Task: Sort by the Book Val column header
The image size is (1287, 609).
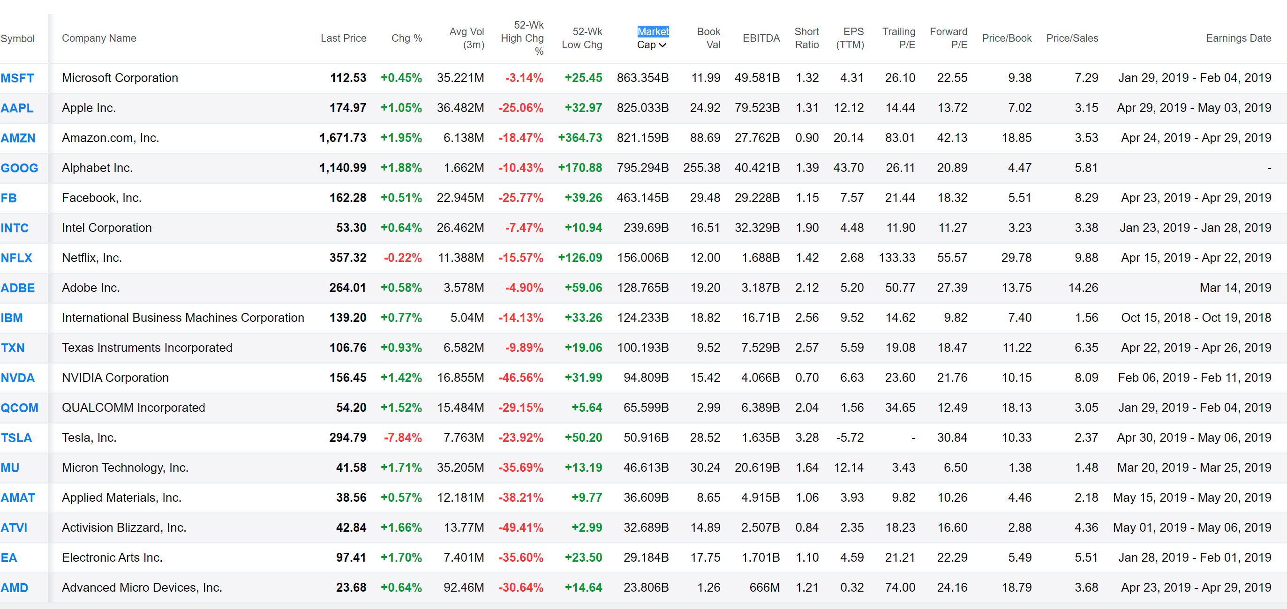Action: click(708, 38)
